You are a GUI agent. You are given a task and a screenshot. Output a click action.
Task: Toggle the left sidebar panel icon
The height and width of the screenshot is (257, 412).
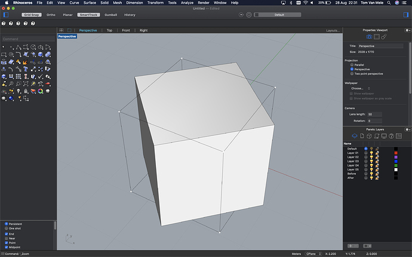(x=5, y=14)
